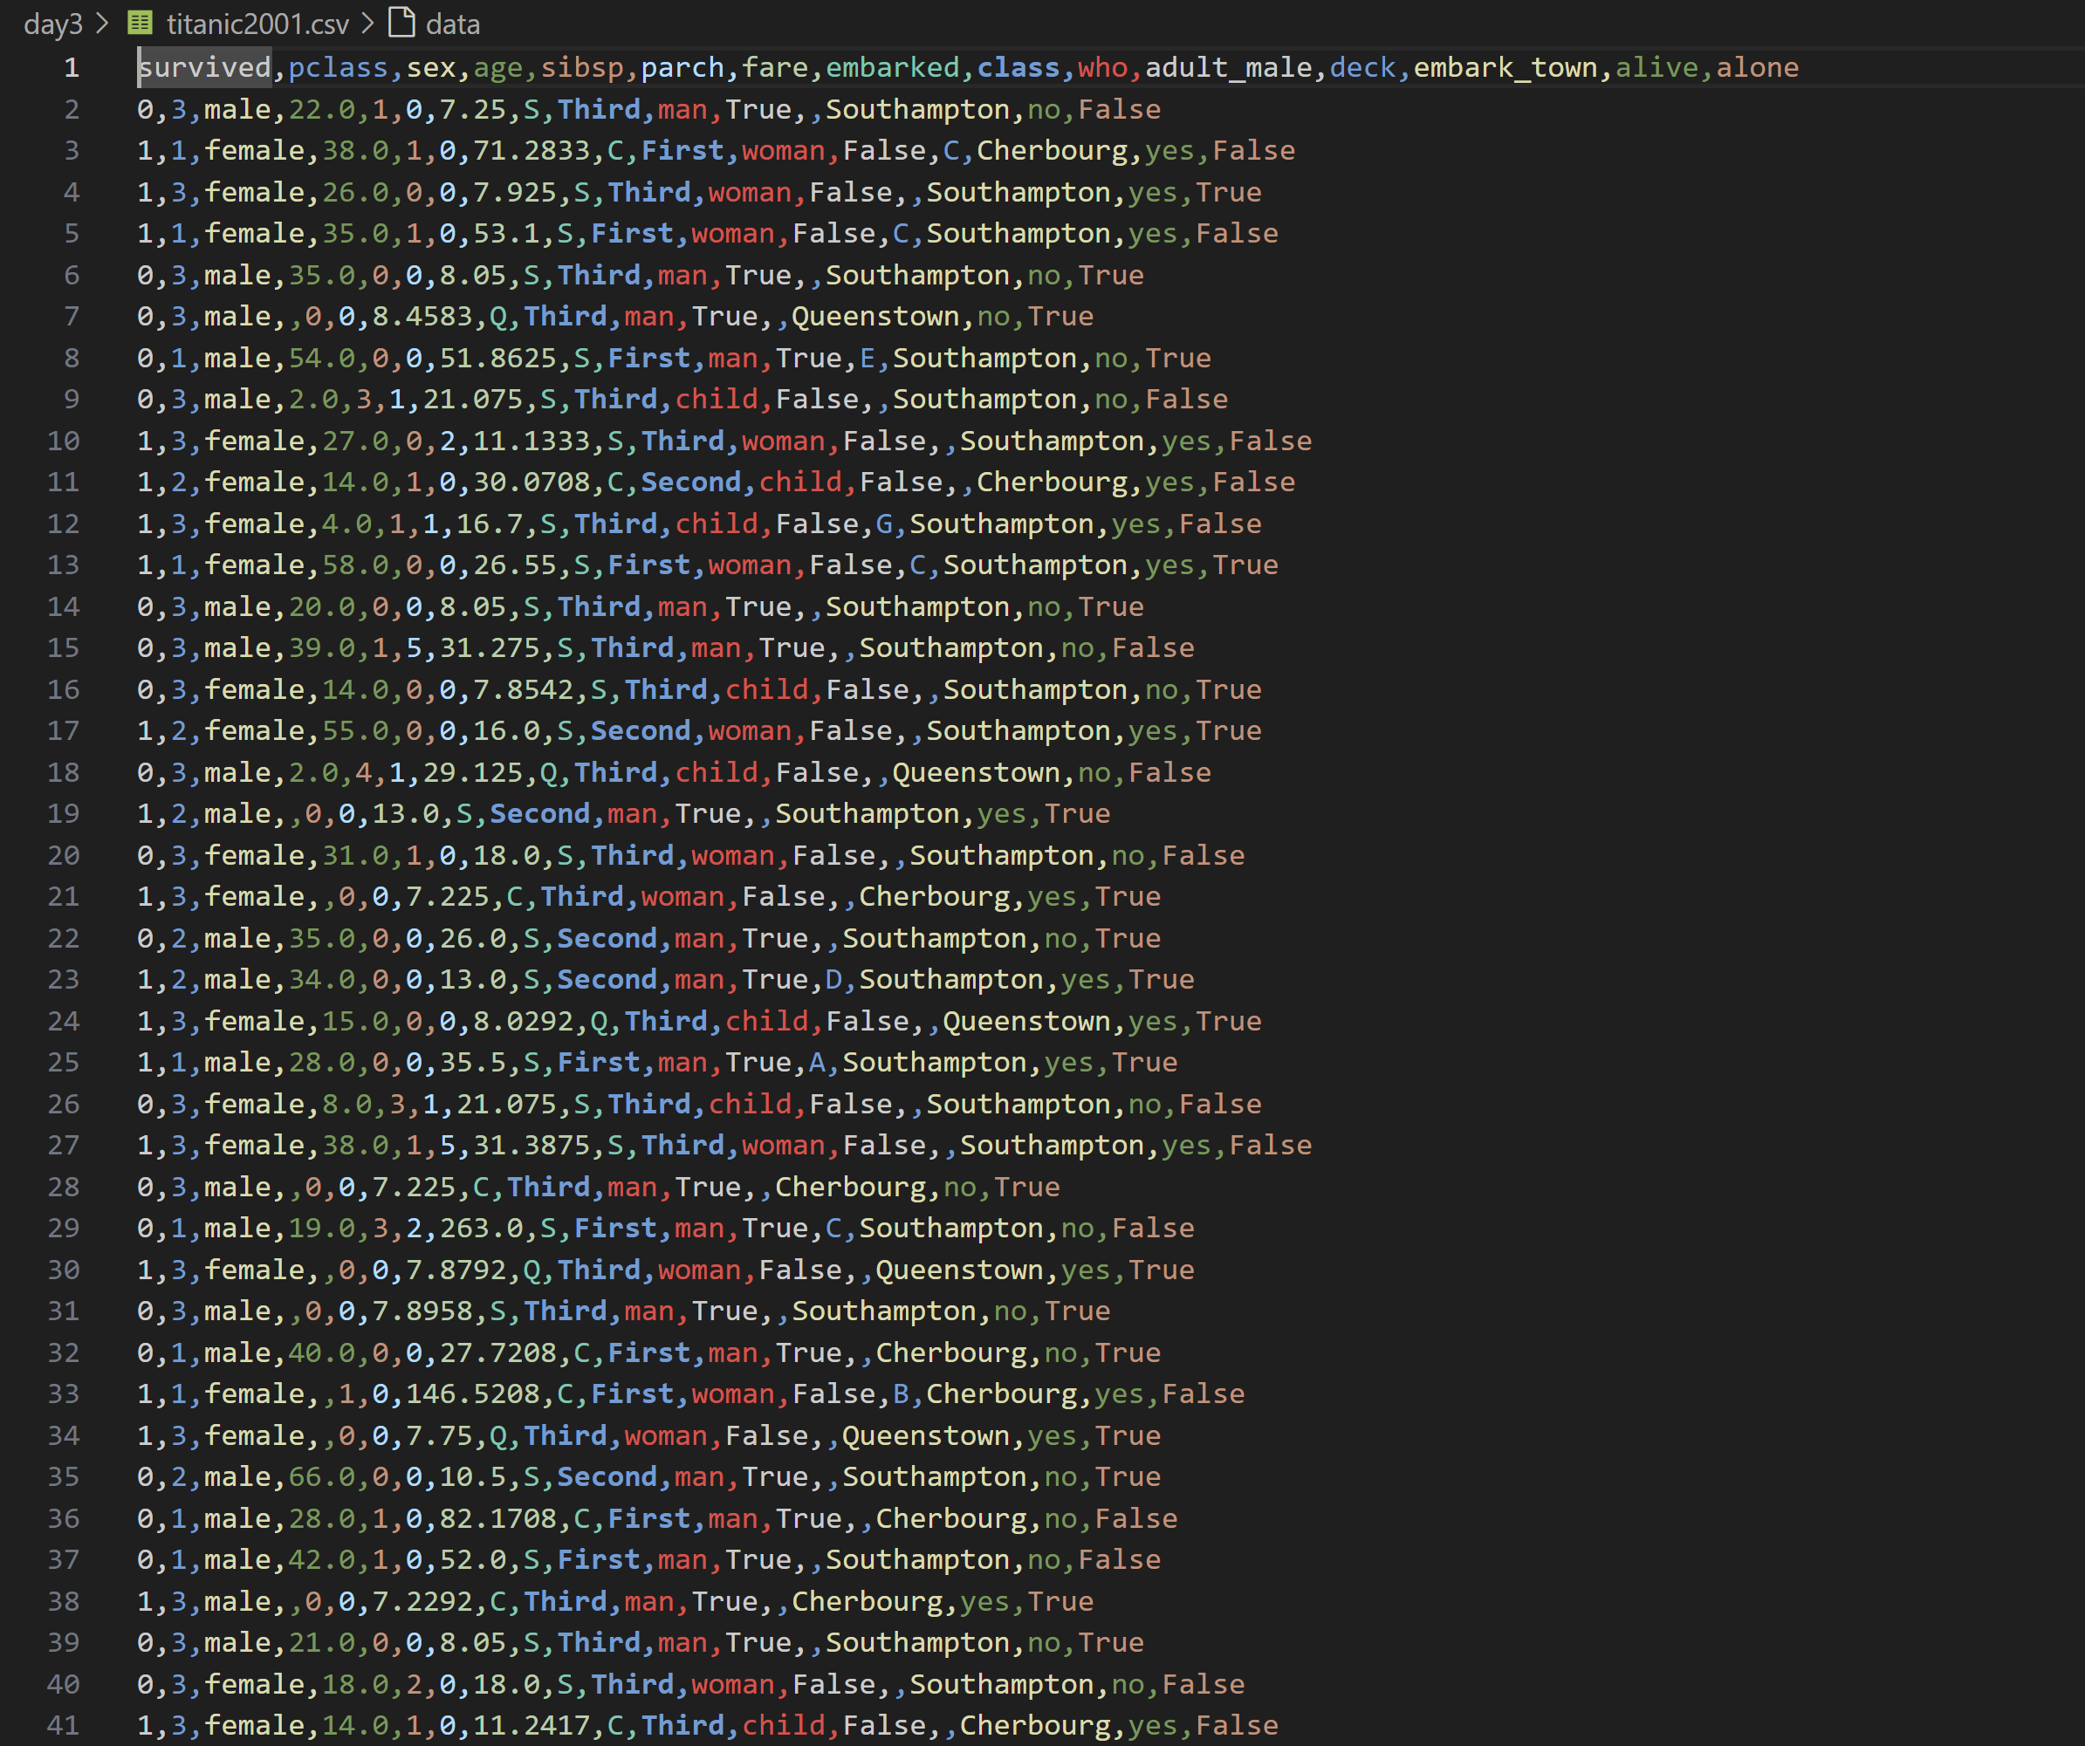Select the data breadcrumb label
This screenshot has width=2085, height=1746.
(x=453, y=24)
